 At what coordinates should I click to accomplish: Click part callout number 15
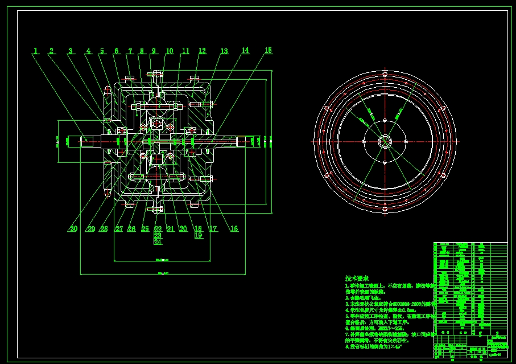(268, 50)
